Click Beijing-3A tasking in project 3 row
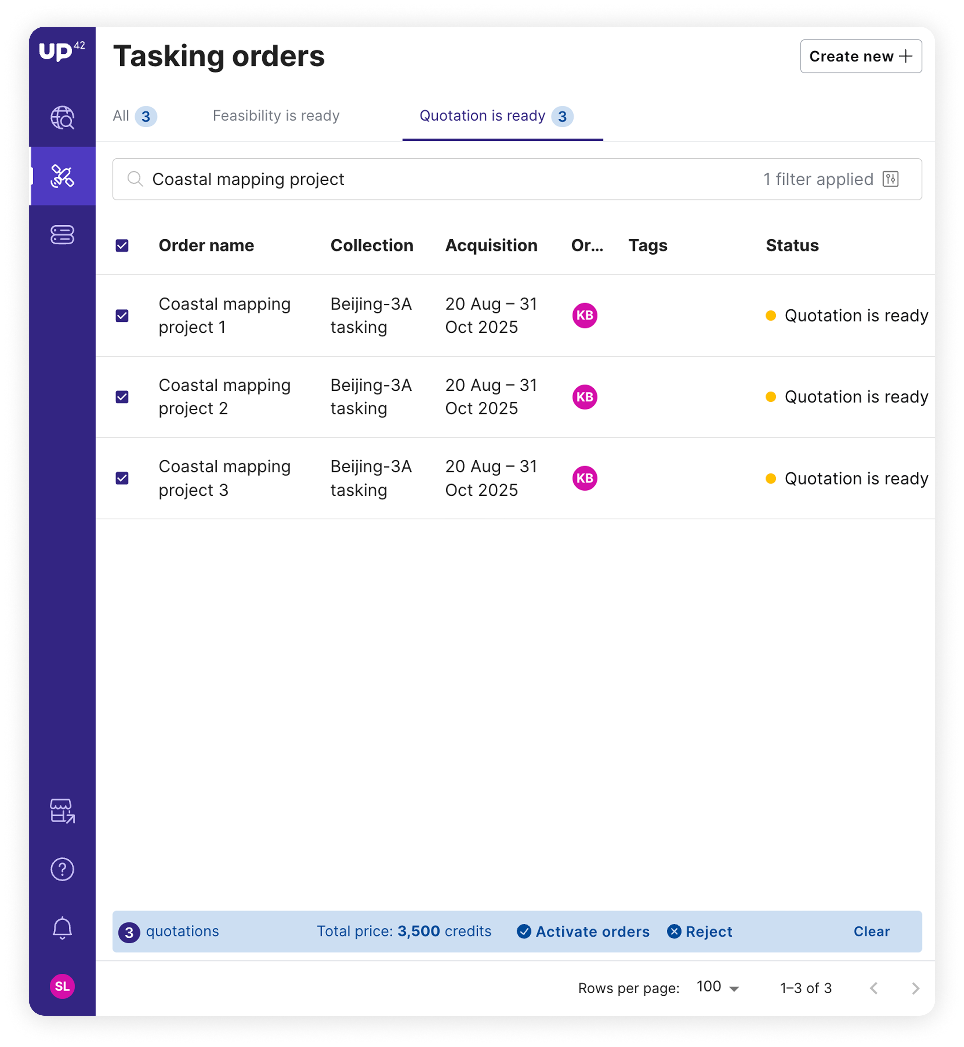The image size is (964, 1047). [x=371, y=478]
